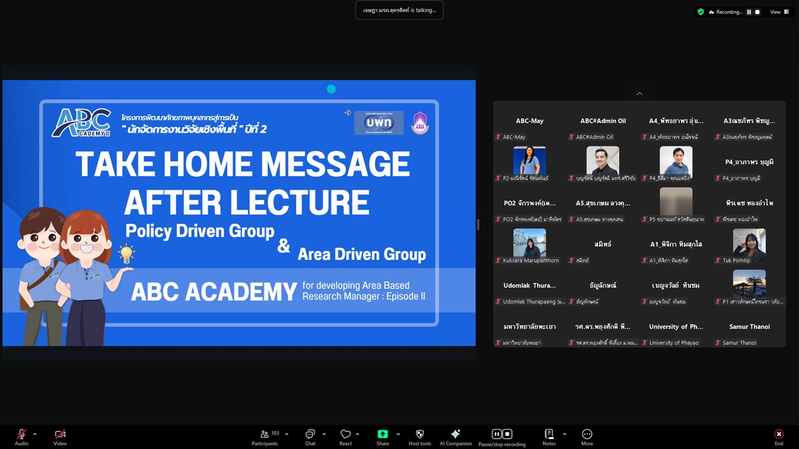Pause recording using top-bar pause button
The width and height of the screenshot is (799, 449).
pyautogui.click(x=749, y=12)
